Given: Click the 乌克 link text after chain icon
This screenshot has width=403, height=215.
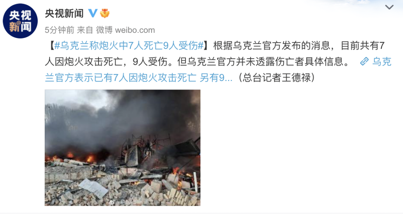Looking at the screenshot, I should (382, 62).
